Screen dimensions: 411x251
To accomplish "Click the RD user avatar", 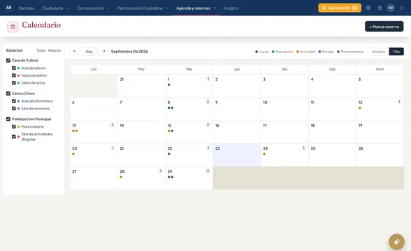I will click(x=391, y=8).
